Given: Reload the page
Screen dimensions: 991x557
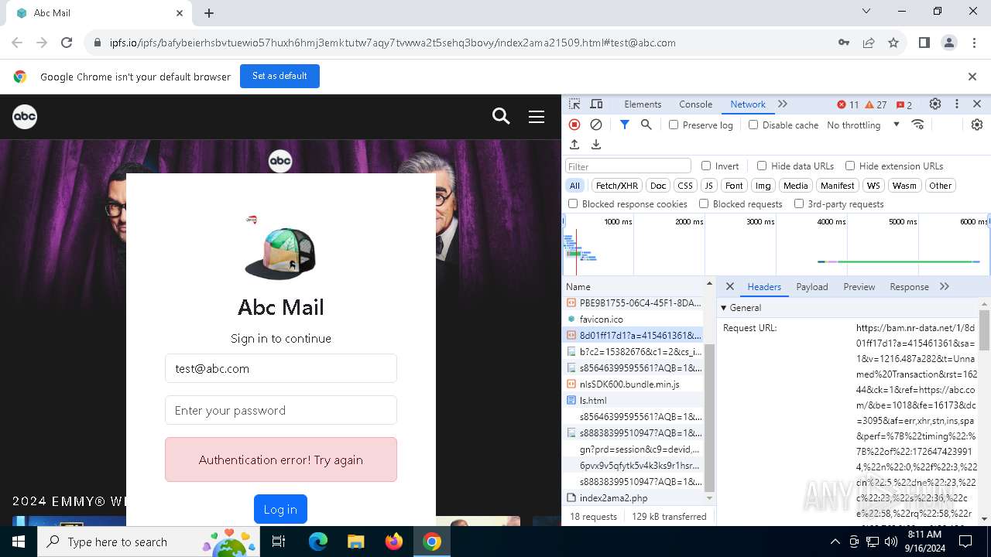Looking at the screenshot, I should point(67,43).
